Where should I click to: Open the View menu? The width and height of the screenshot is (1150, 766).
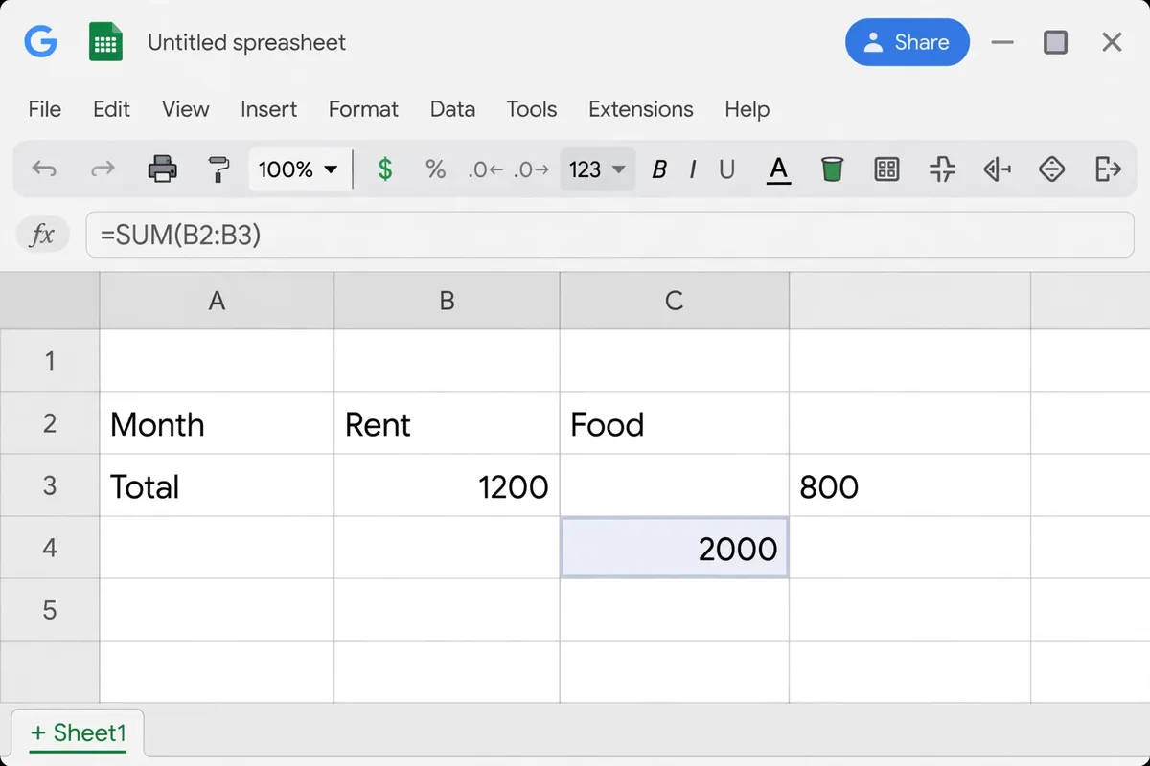185,109
